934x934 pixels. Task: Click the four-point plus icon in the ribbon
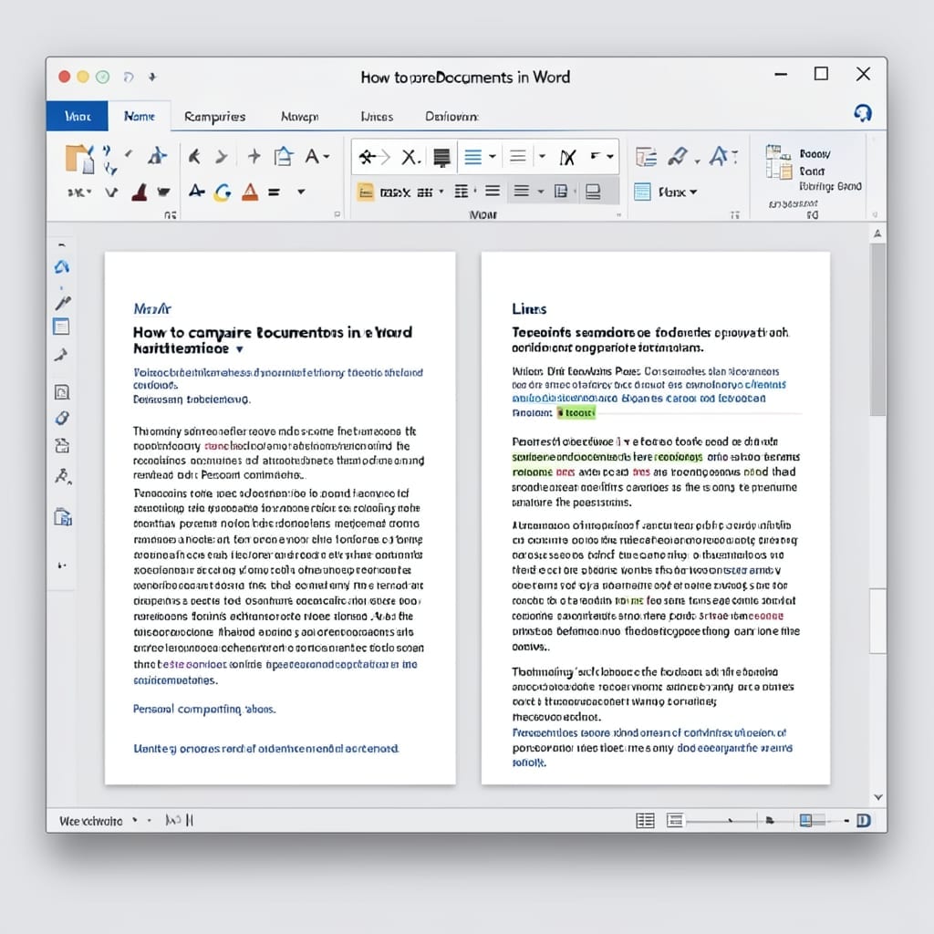(254, 156)
